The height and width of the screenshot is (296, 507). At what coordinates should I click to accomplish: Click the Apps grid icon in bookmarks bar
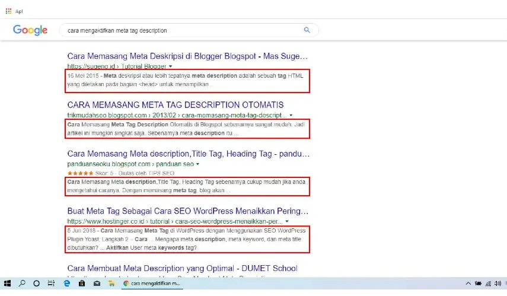click(8, 11)
